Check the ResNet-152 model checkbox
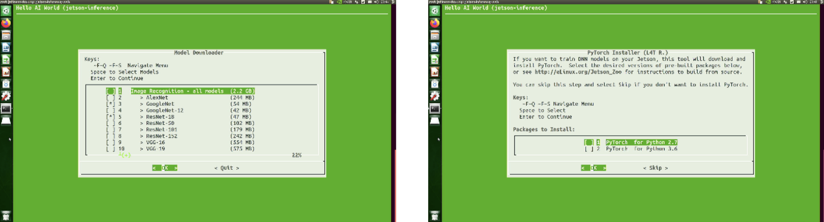This screenshot has height=222, width=824. [x=110, y=136]
